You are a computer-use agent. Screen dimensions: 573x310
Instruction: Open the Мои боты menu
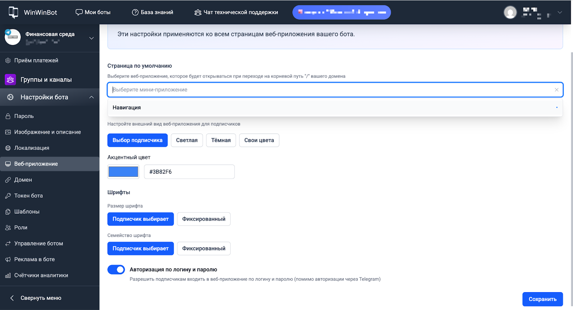(93, 13)
